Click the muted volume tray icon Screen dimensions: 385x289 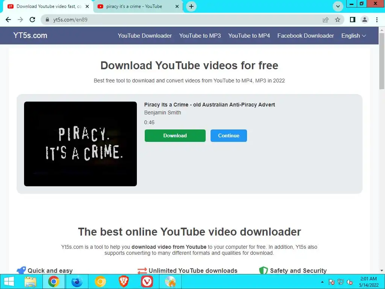[x=350, y=282]
